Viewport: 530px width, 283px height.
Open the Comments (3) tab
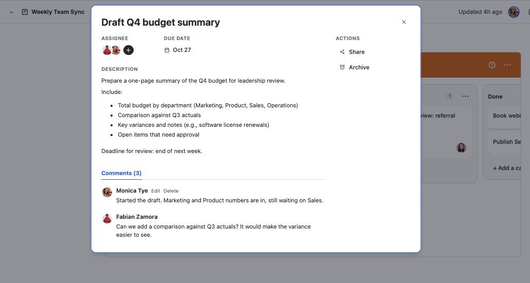[121, 173]
